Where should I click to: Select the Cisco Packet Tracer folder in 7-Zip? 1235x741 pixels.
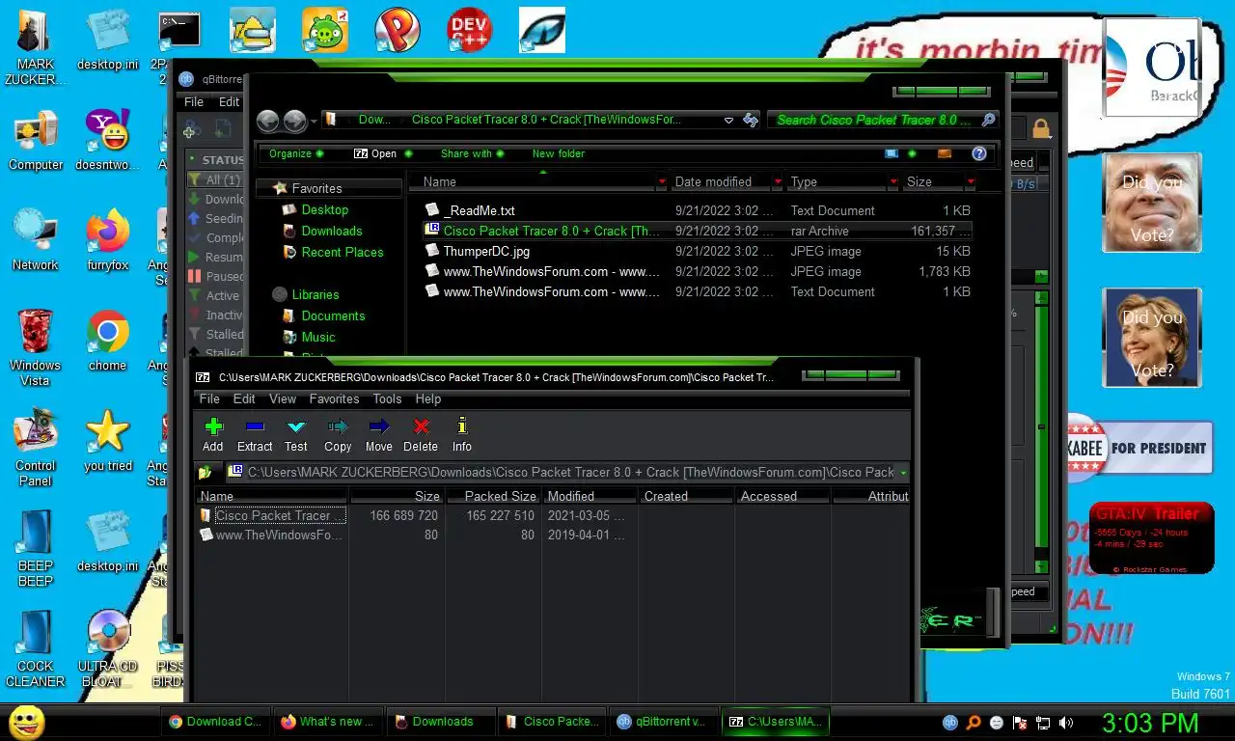click(x=272, y=515)
